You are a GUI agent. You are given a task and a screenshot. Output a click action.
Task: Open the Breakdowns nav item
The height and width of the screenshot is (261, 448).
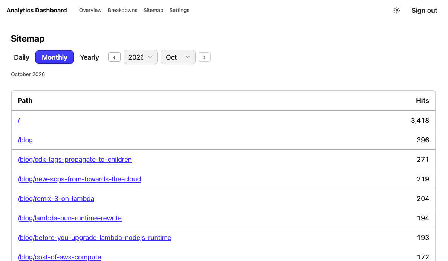122,10
